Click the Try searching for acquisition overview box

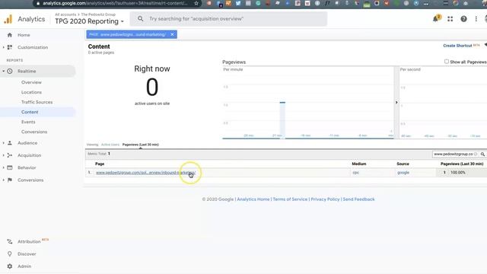(x=228, y=18)
